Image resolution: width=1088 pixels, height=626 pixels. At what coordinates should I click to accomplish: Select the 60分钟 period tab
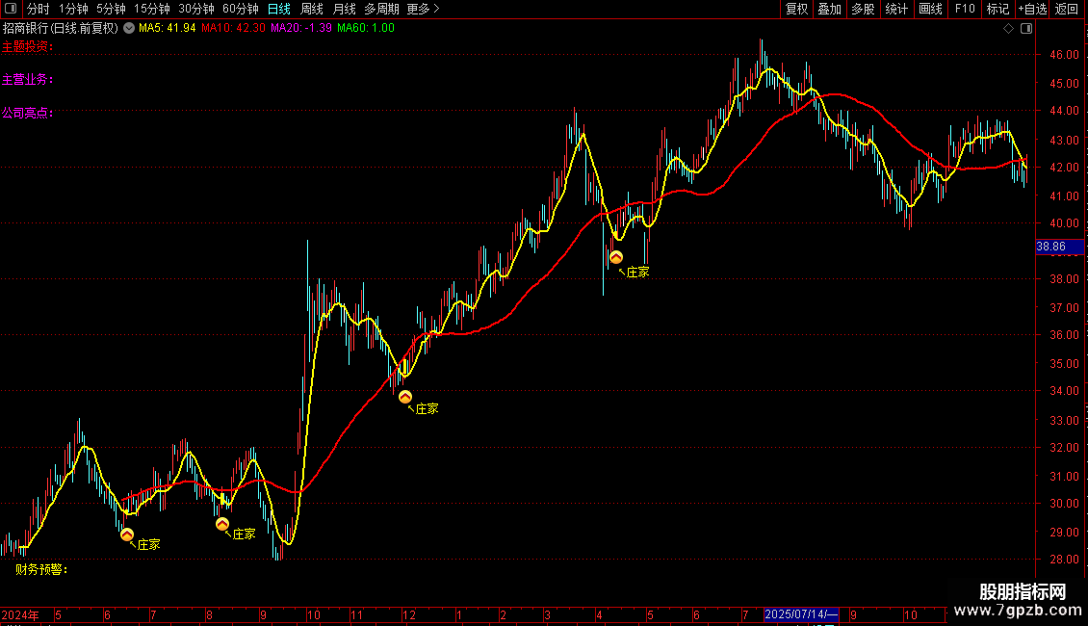coord(240,9)
